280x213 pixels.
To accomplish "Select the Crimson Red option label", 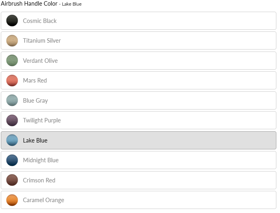I will coord(39,180).
